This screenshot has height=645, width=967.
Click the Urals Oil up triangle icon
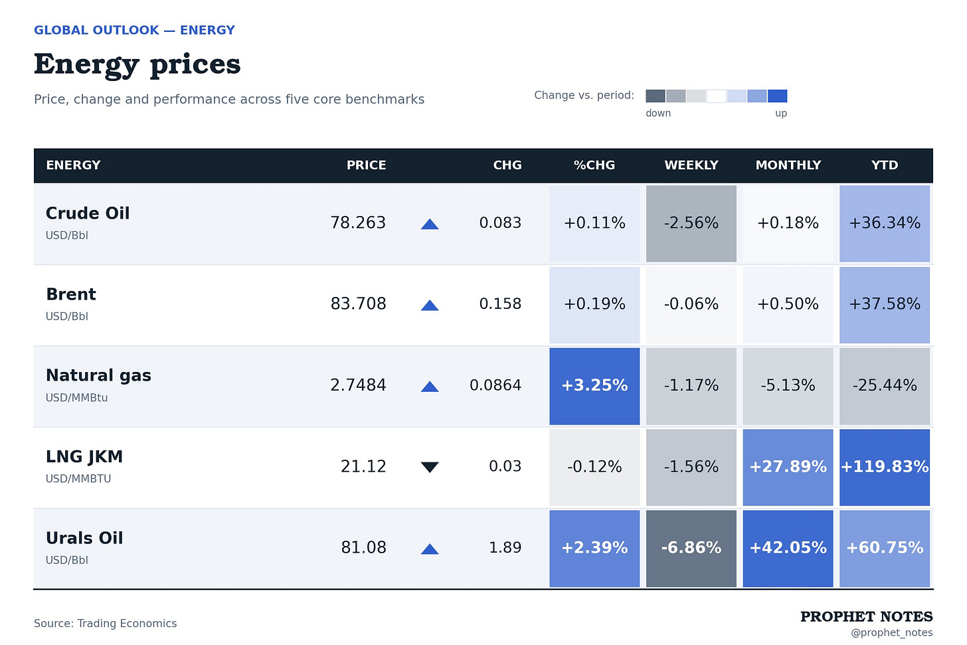click(x=430, y=549)
